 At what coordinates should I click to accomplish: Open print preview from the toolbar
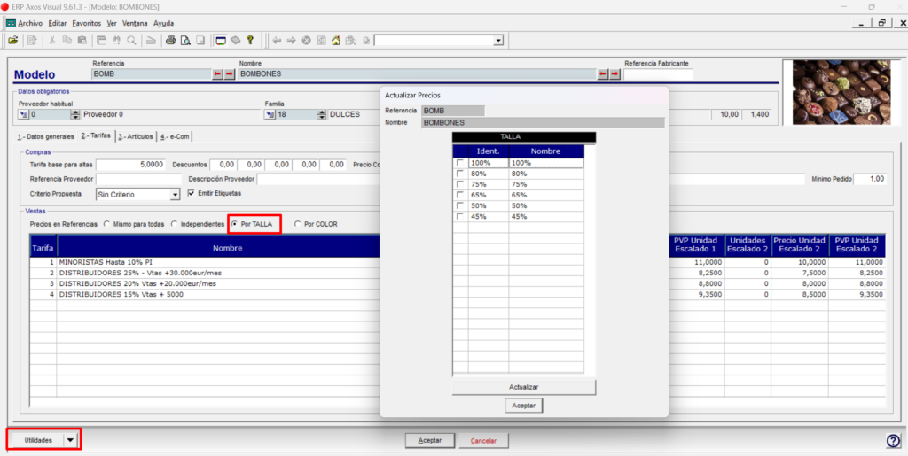[x=185, y=41]
